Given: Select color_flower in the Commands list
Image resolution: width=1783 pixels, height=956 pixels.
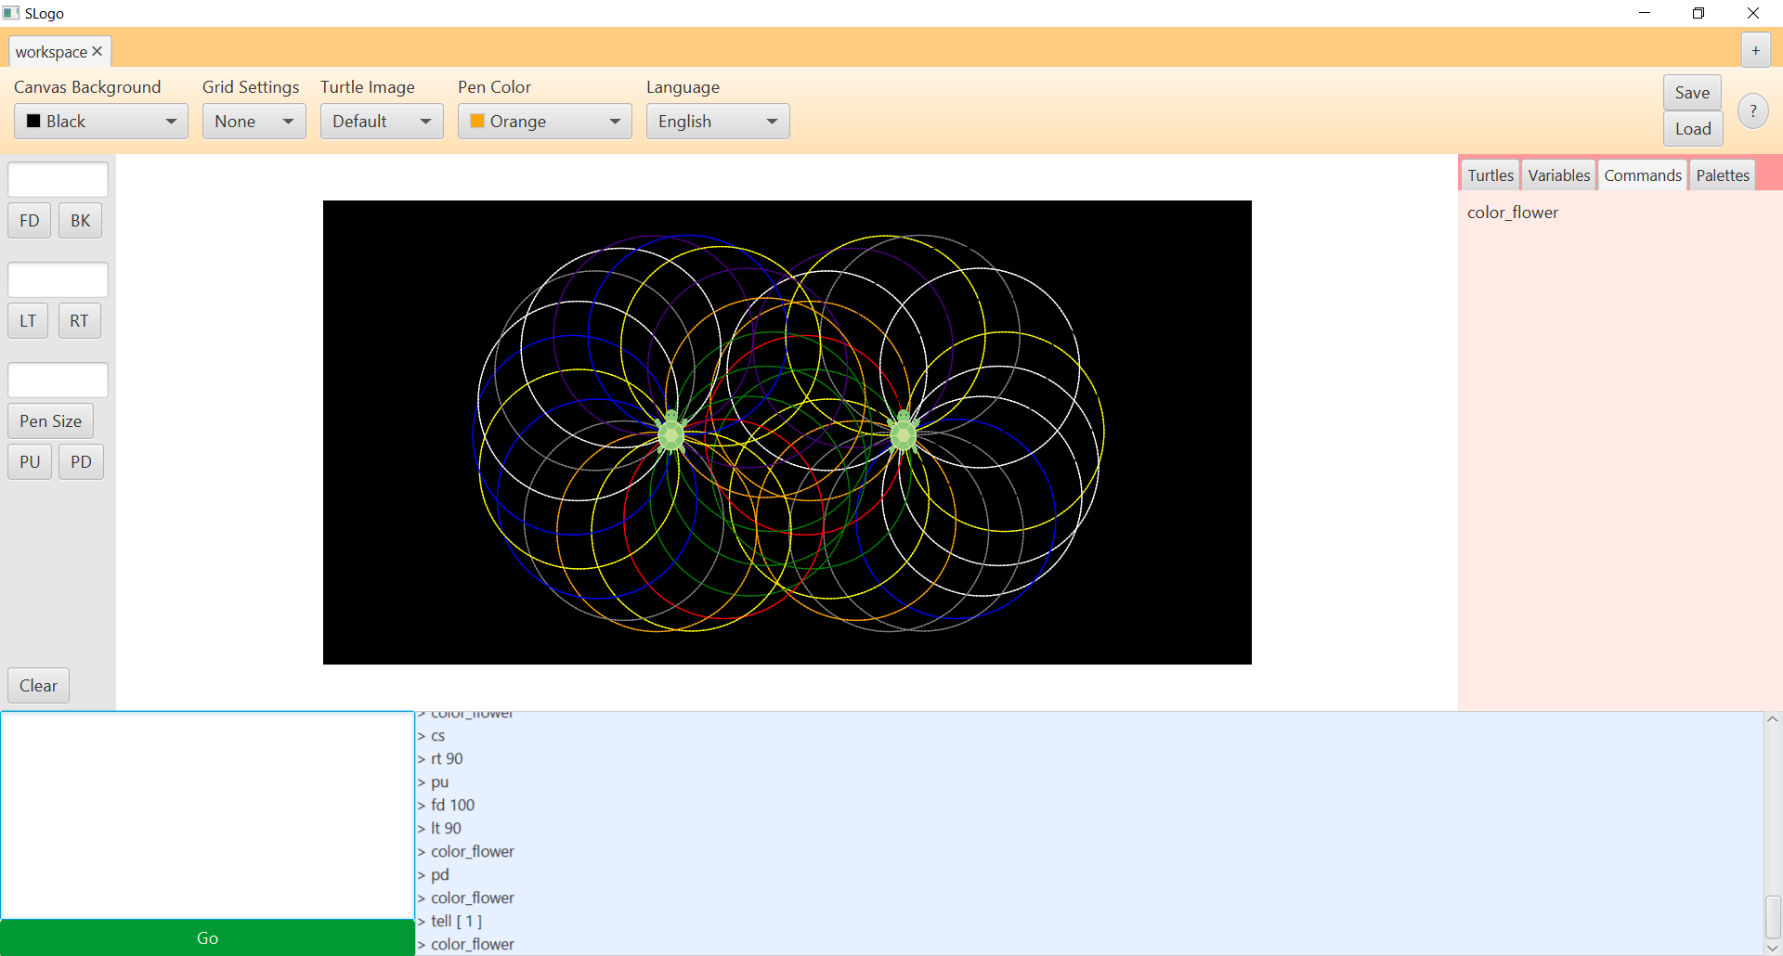Looking at the screenshot, I should tap(1512, 213).
